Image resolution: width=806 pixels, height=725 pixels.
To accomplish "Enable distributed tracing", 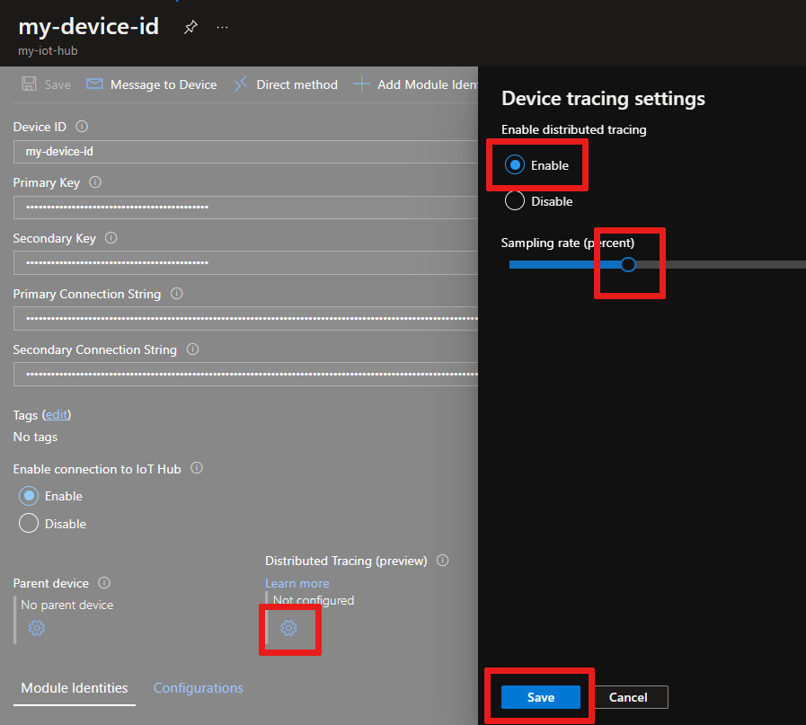I will [x=514, y=165].
